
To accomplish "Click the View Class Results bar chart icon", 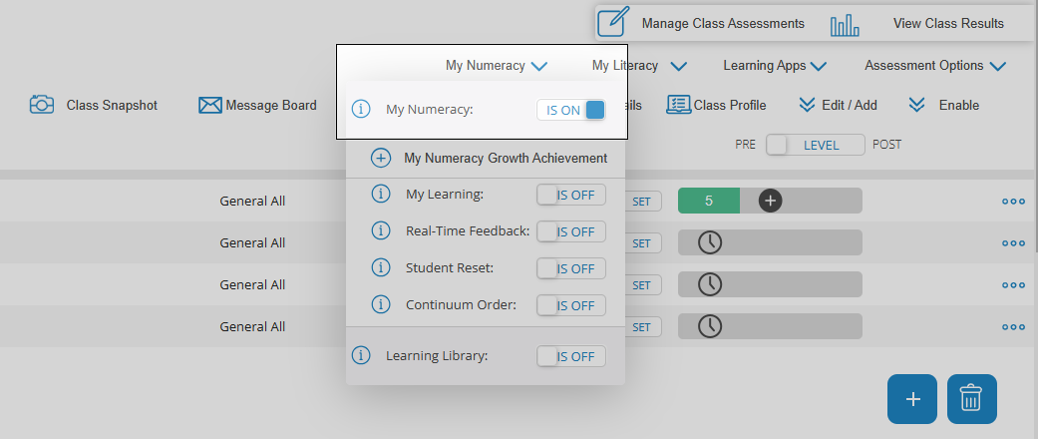I will click(x=845, y=25).
